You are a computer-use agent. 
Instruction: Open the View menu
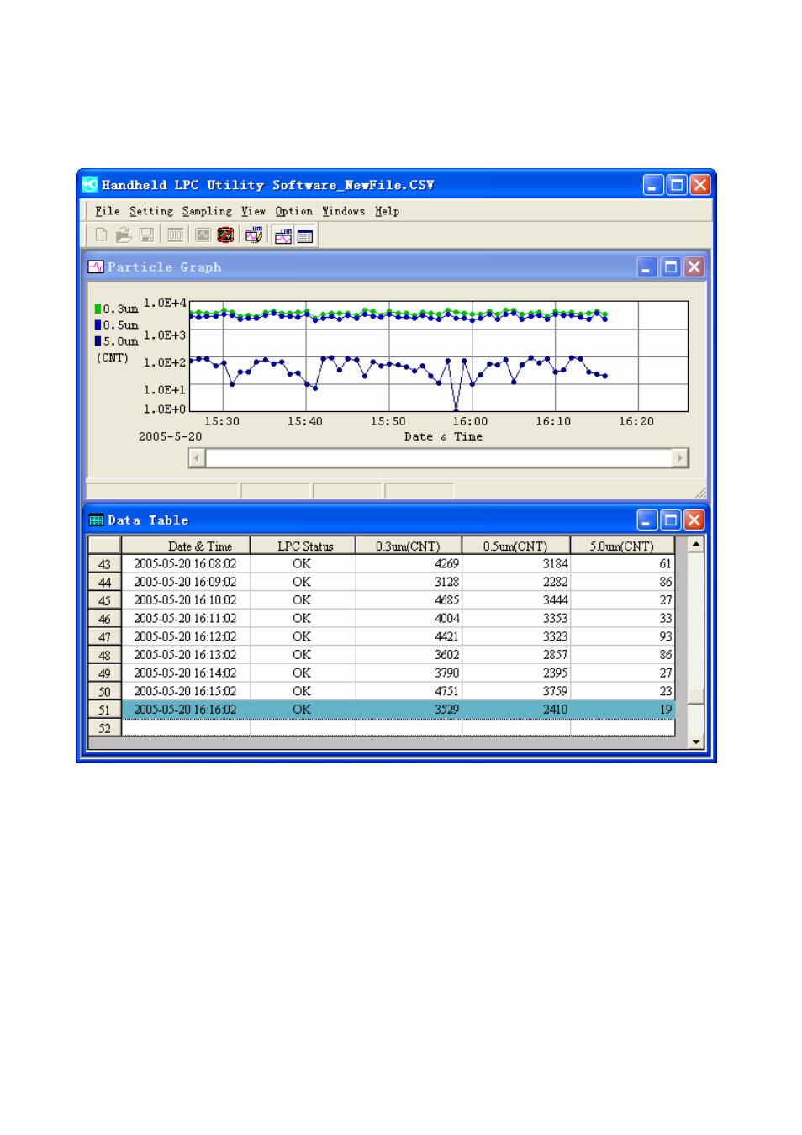coord(253,211)
